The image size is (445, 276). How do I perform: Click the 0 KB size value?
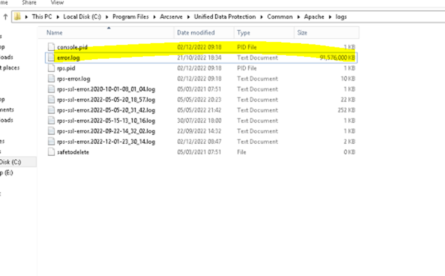pos(349,152)
